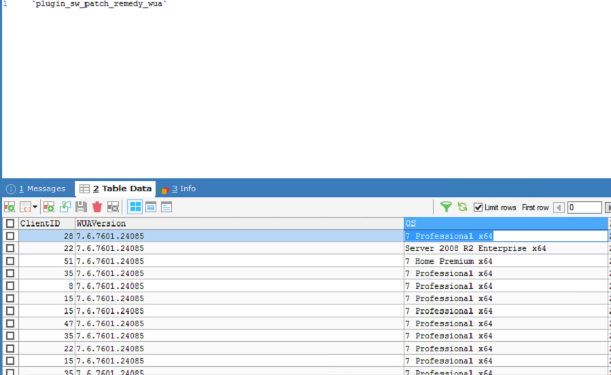Switch to text view mode icon
Image resolution: width=611 pixels, height=375 pixels.
point(166,207)
